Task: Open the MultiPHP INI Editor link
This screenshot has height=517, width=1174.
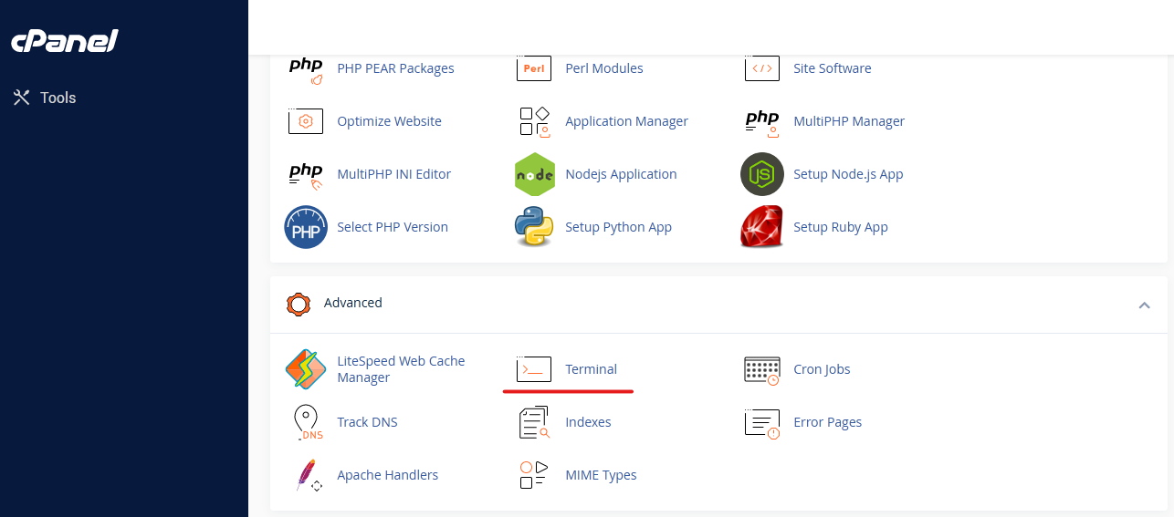Action: pos(393,174)
